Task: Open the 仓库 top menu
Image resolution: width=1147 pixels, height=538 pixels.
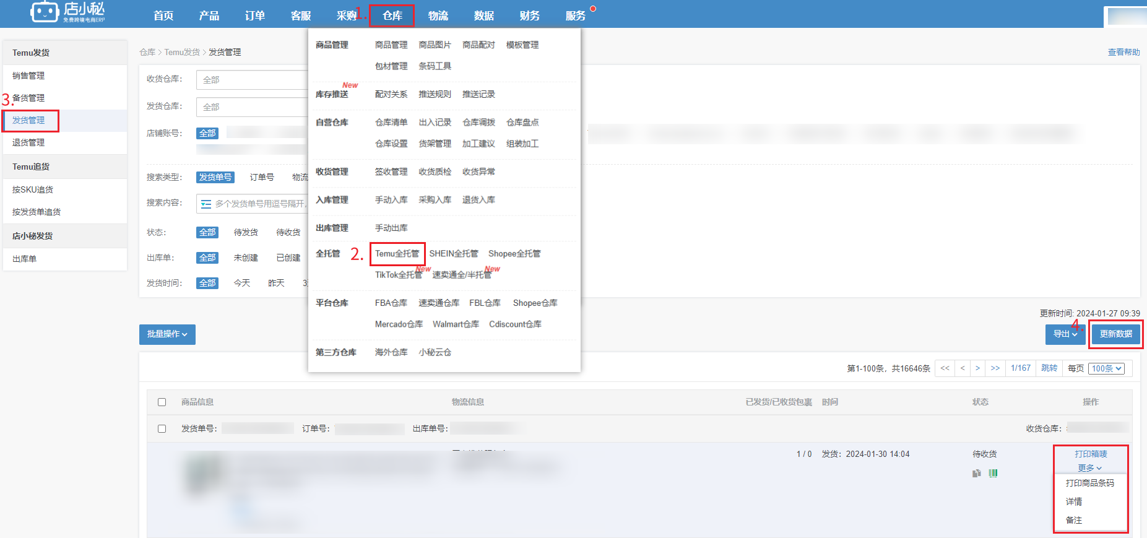Action: [x=392, y=15]
